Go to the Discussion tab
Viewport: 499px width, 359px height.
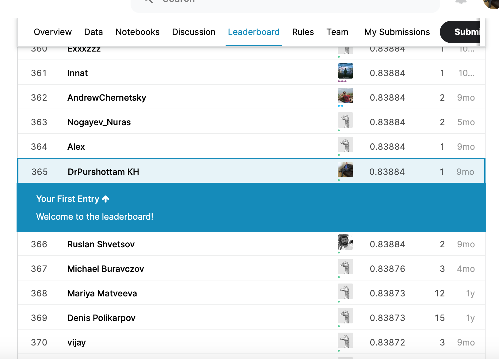(x=194, y=32)
